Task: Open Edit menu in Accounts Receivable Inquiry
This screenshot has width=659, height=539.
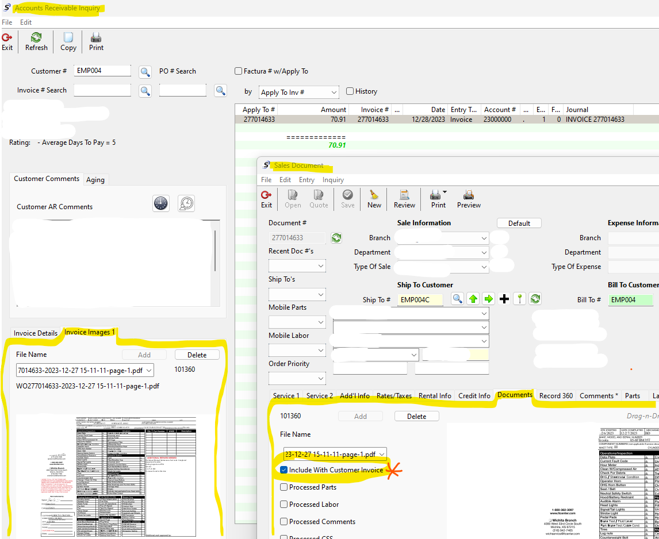Action: 26,22
